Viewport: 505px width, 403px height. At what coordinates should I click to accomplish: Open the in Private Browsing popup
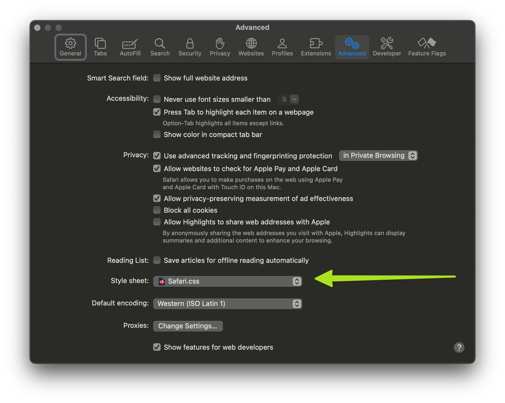378,156
